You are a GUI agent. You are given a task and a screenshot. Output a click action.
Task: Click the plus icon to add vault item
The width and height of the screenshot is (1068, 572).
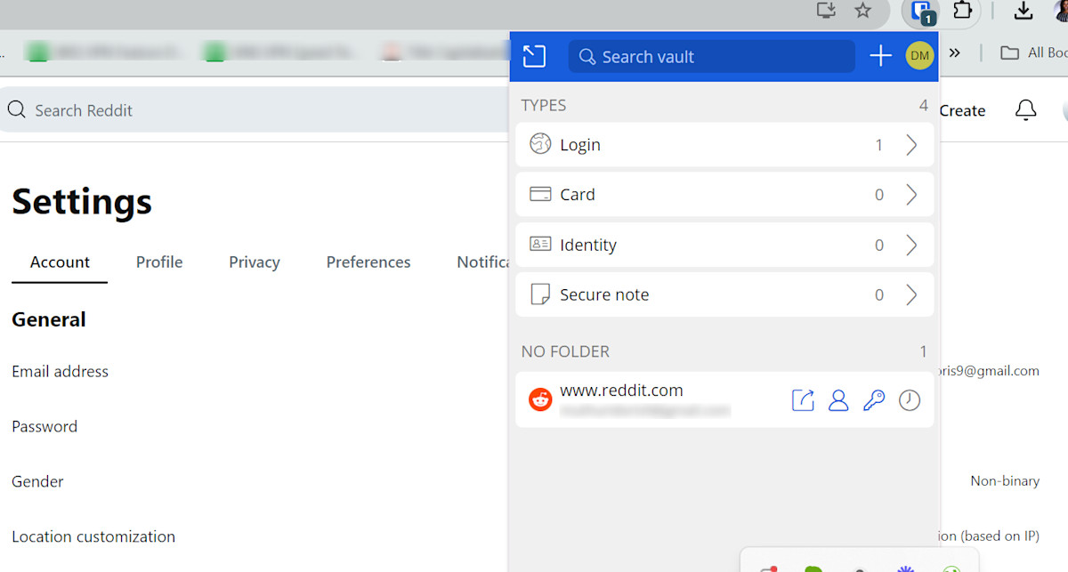click(x=880, y=57)
